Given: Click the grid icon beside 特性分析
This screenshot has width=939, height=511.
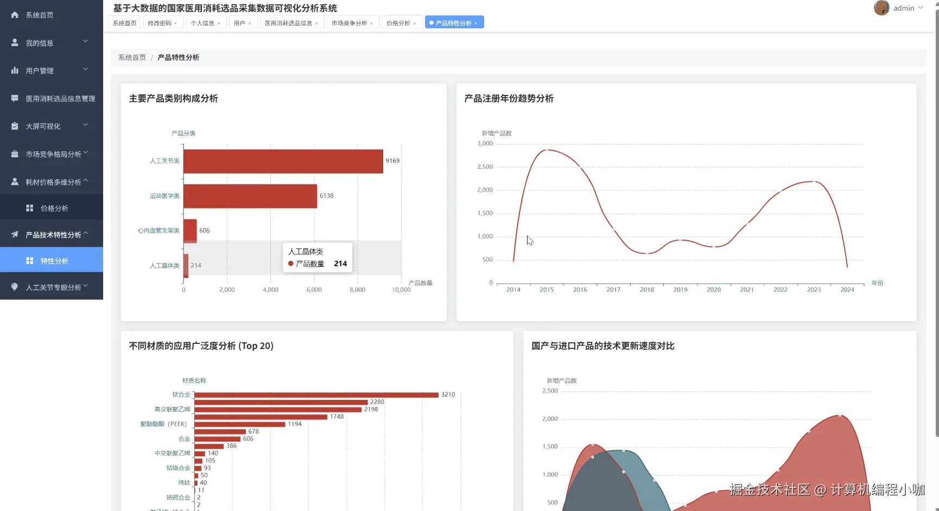Looking at the screenshot, I should pyautogui.click(x=30, y=261).
